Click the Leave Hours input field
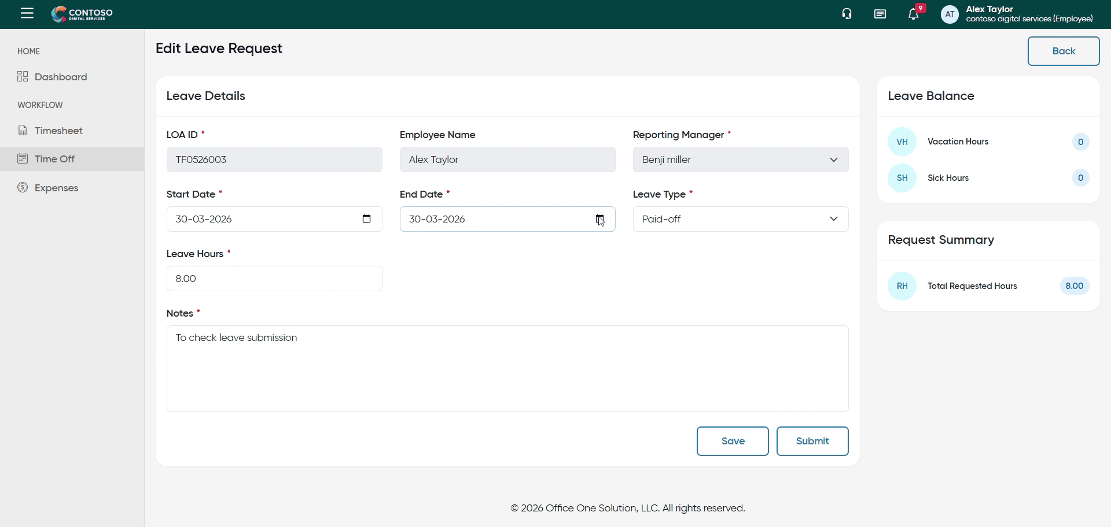 coord(274,279)
